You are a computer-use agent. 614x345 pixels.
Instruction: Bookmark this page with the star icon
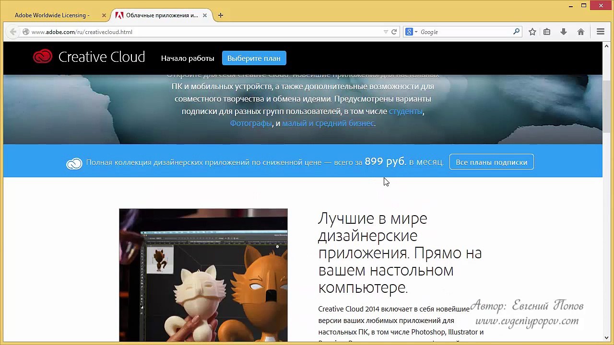click(532, 32)
